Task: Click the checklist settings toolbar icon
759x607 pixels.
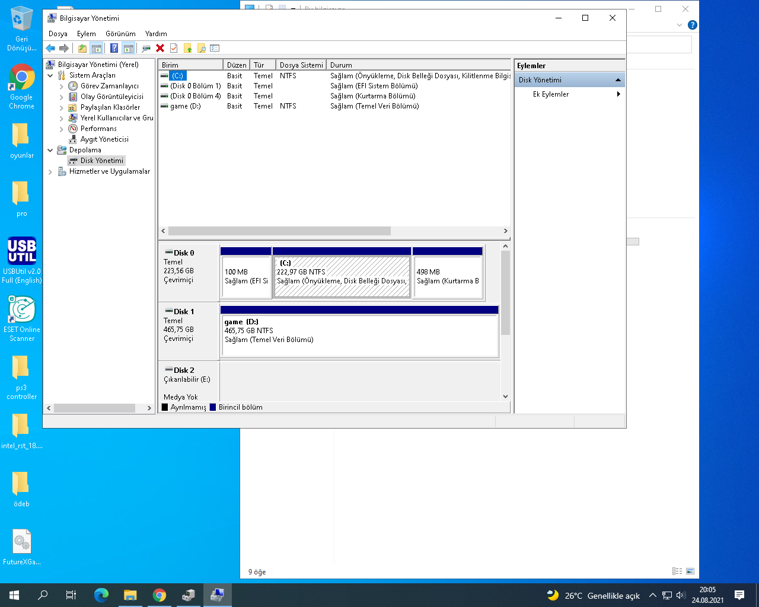Action: 215,48
